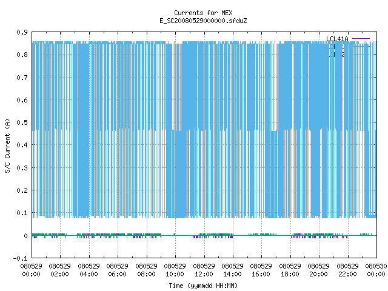The height and width of the screenshot is (291, 388).
Task: Click the 0 y-axis tick label
Action: (25, 236)
